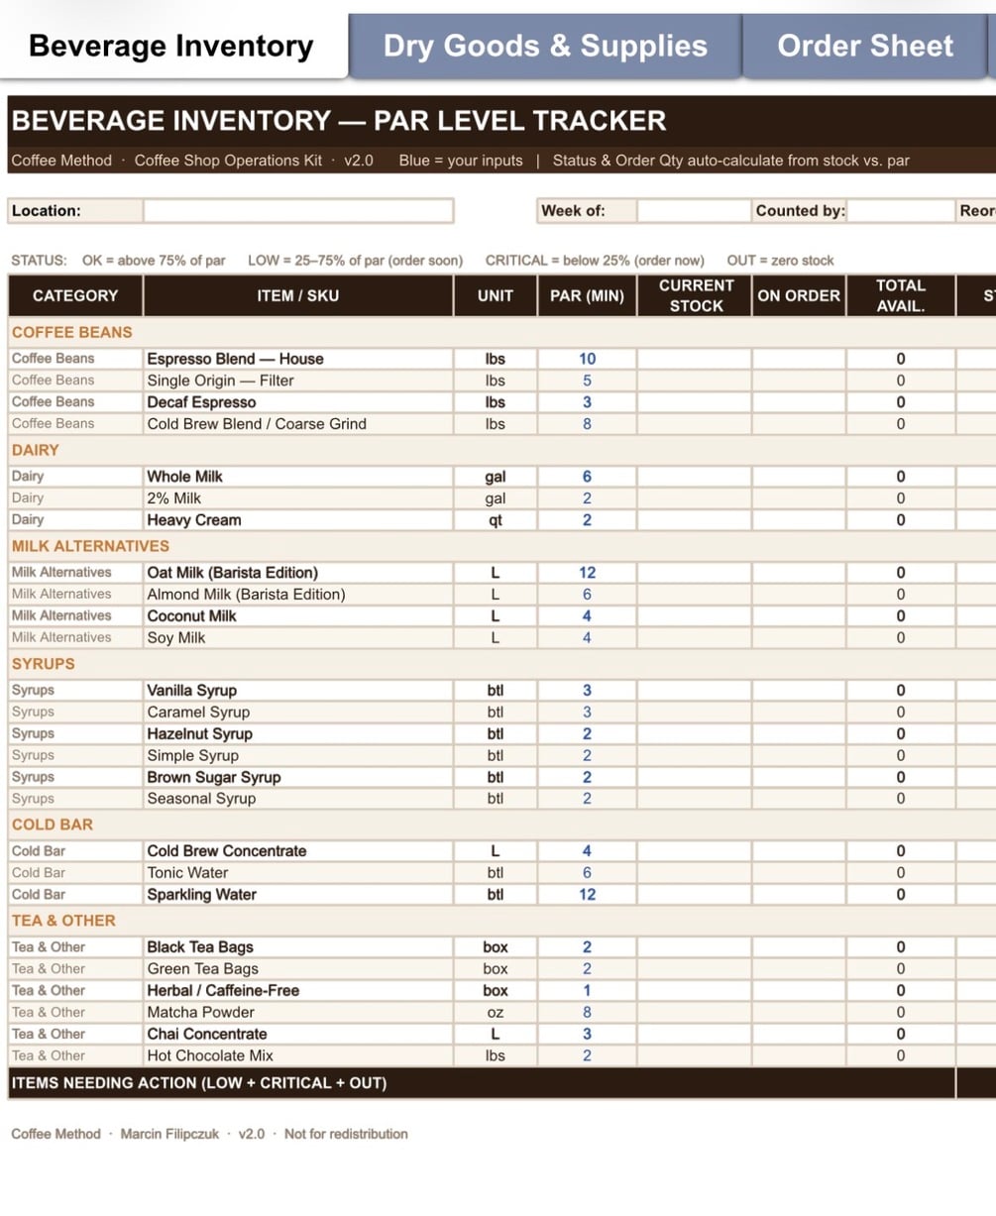Click the PAR (MIN) column header
Screen dimensions: 996x1216
tap(587, 295)
